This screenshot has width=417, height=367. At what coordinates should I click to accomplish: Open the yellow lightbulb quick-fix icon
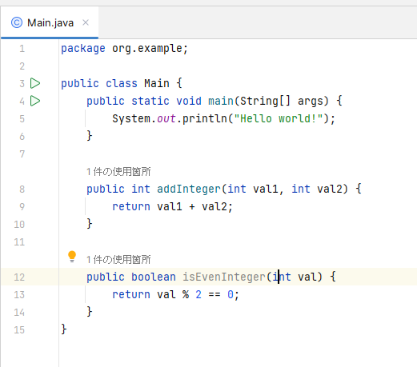pos(72,257)
